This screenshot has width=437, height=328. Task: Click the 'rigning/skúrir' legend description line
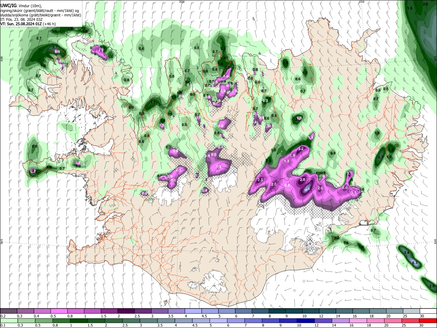(40, 11)
